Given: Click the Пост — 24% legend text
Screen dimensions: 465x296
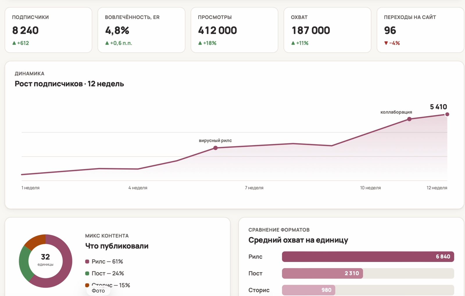Looking at the screenshot, I should 108,273.
